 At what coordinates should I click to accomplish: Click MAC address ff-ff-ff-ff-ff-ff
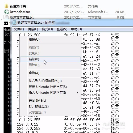82,120
